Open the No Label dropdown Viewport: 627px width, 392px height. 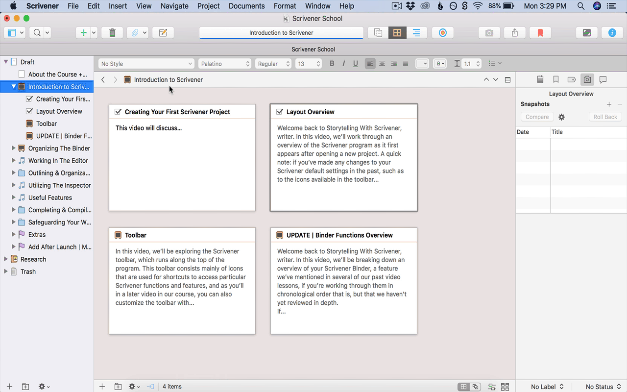point(547,387)
